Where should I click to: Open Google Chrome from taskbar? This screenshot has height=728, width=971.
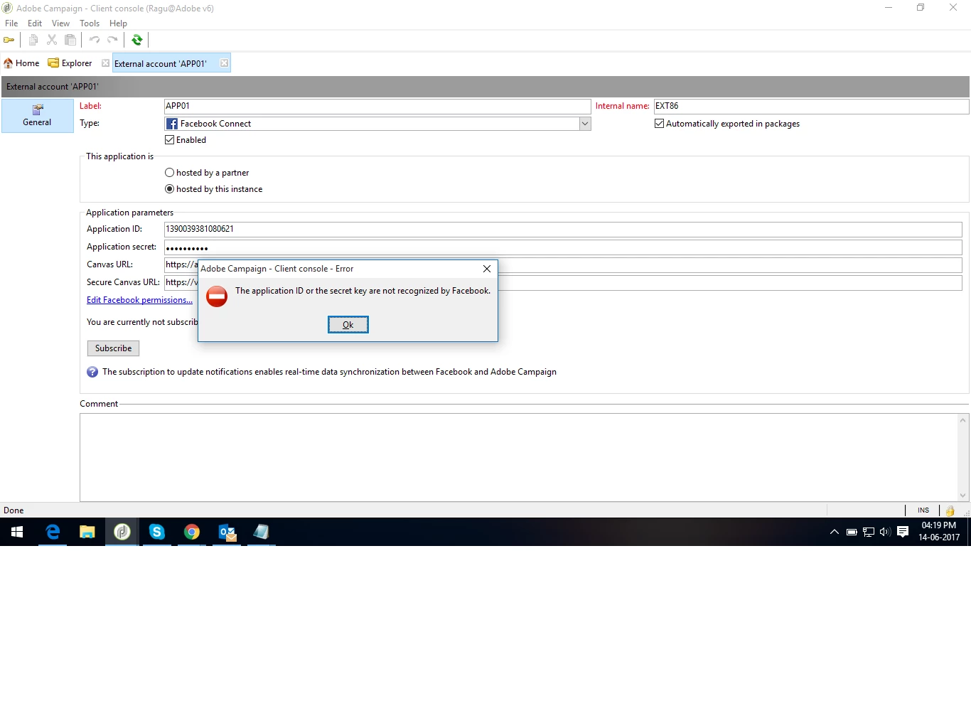(192, 532)
